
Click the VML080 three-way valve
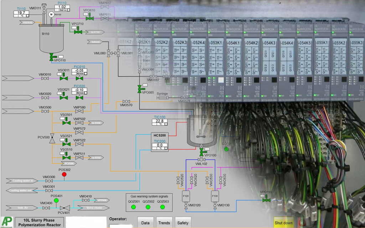point(108,53)
